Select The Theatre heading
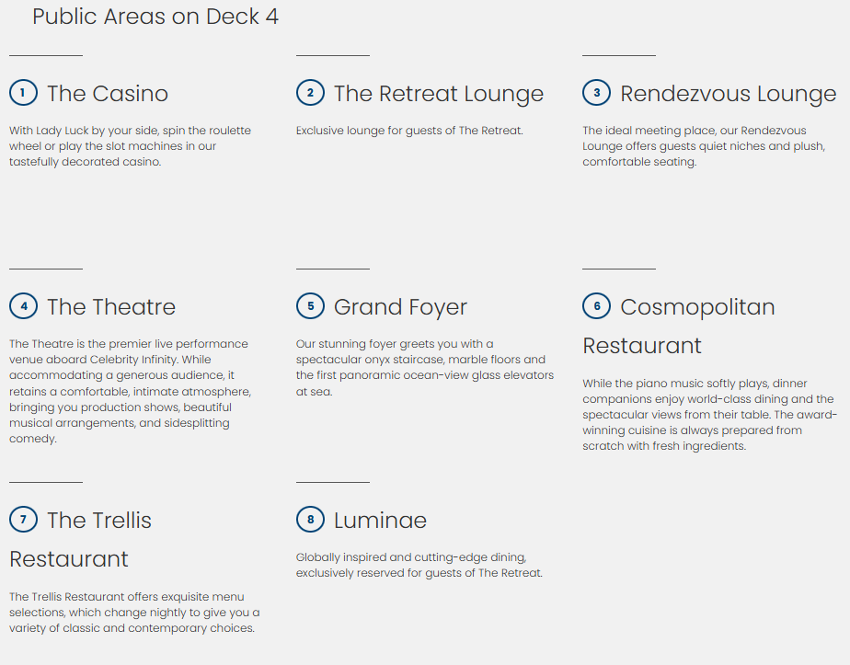Viewport: 850px width, 665px height. [x=111, y=307]
